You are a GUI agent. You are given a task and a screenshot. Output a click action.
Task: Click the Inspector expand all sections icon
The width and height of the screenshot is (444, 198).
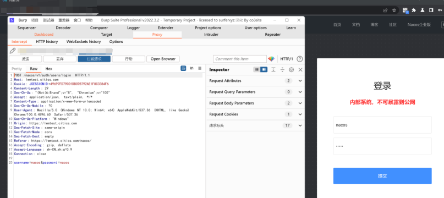coord(273,70)
